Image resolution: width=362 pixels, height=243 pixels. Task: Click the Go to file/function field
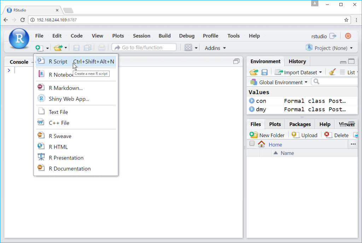pos(144,47)
